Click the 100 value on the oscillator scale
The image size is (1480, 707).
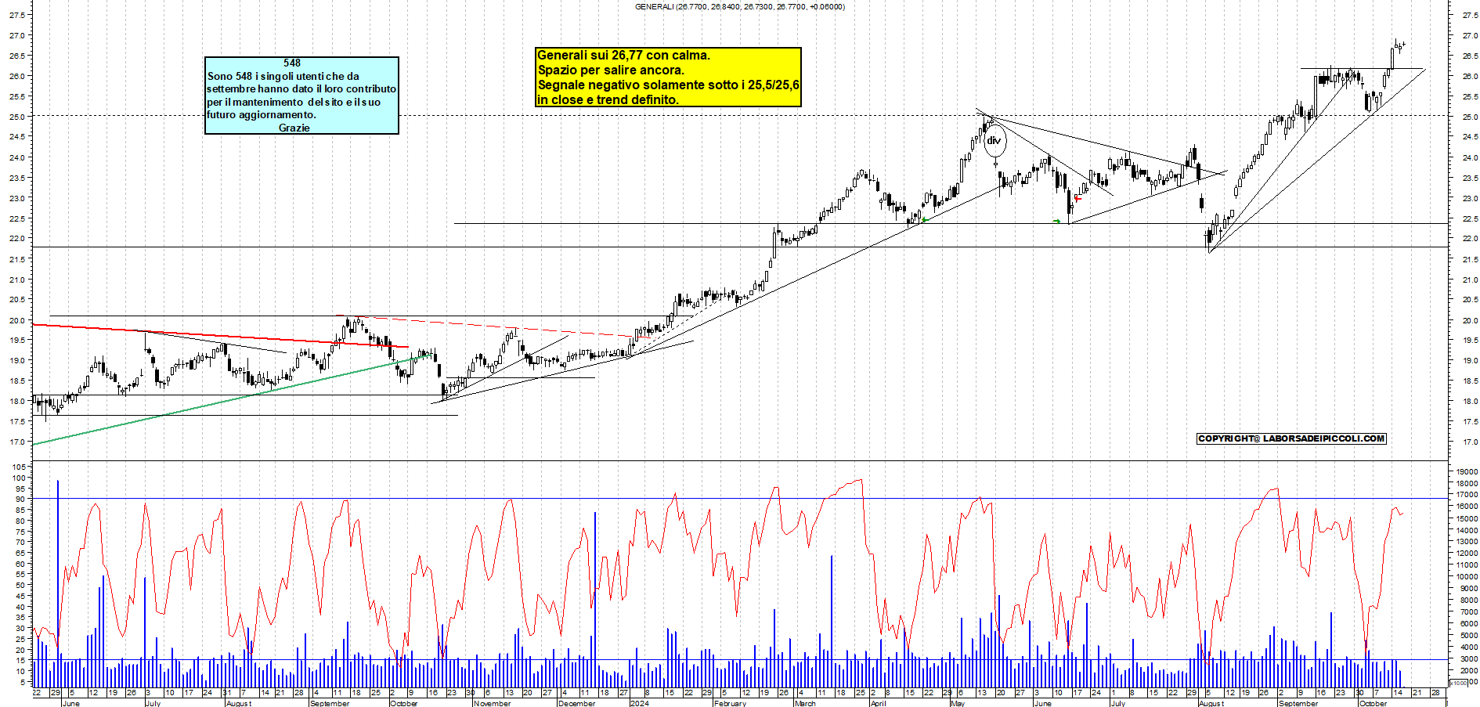click(x=19, y=478)
